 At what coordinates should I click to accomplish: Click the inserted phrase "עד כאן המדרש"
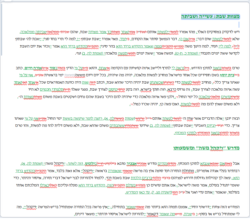[138, 192]
